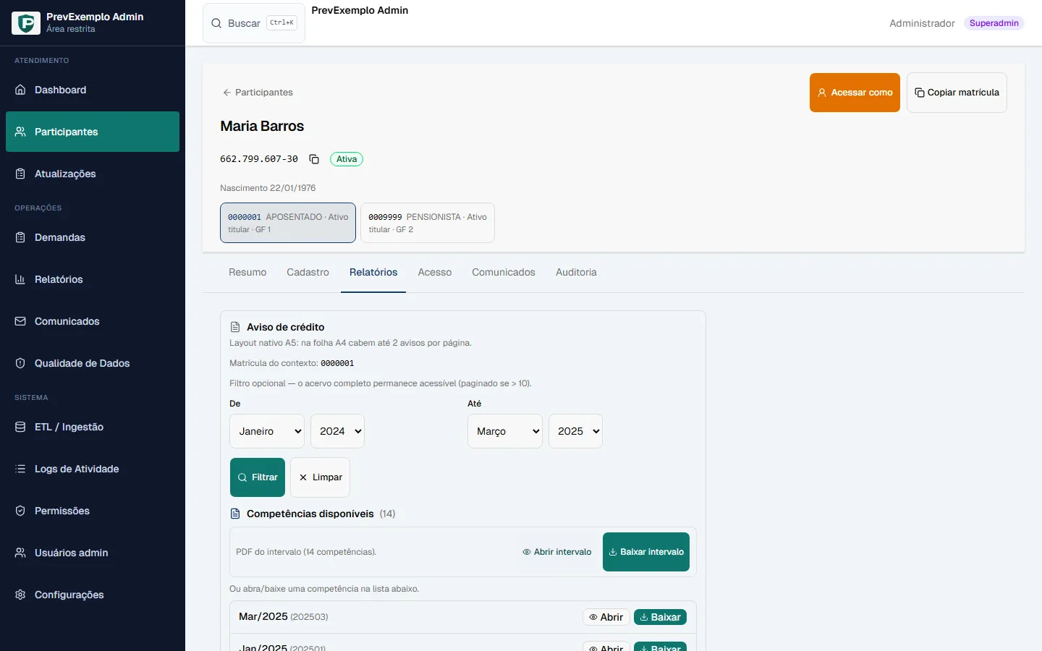Switch to the Acesso tab
The width and height of the screenshot is (1042, 651).
435,273
